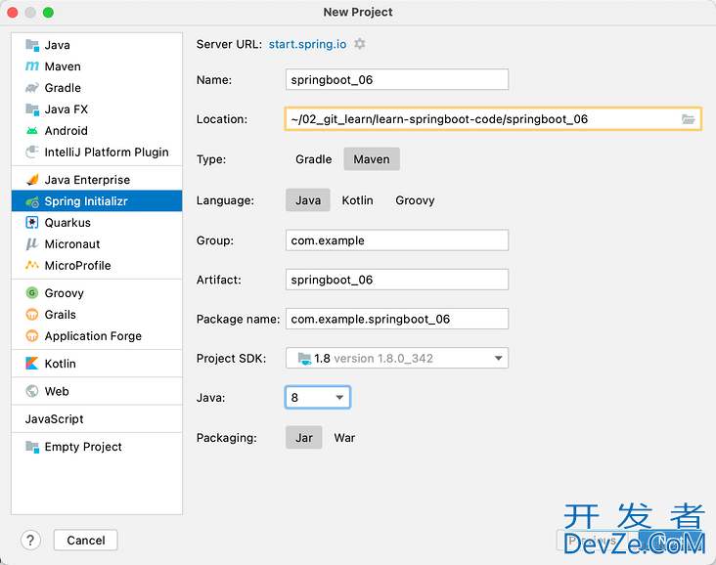Click the Grails icon in sidebar

coord(32,315)
